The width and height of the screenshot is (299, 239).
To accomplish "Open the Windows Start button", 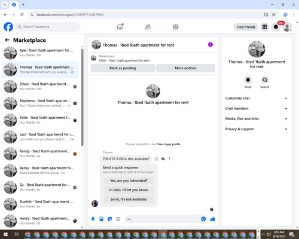I will [5, 234].
